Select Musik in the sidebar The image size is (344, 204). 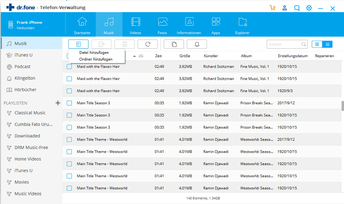pyautogui.click(x=32, y=43)
